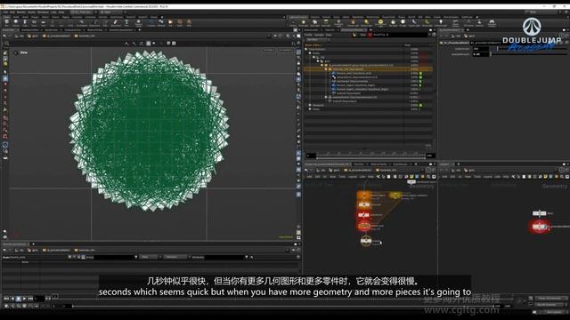The width and height of the screenshot is (570, 320).
Task: Open the Tree View tab in network pane
Action: coord(359,164)
